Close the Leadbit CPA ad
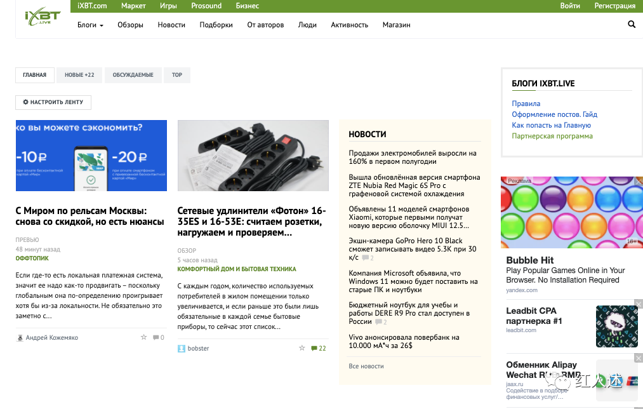The height and width of the screenshot is (409, 643). coord(639,304)
